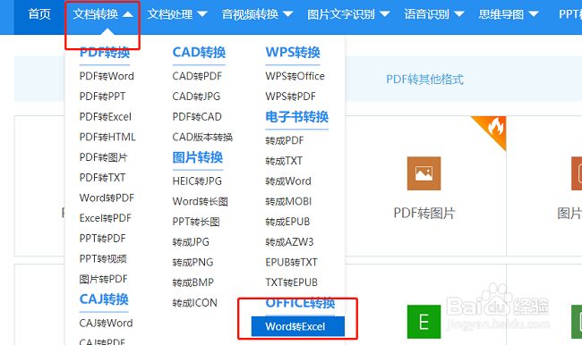The height and width of the screenshot is (345, 582).
Task: Select PPT转PDF entry
Action: pyautogui.click(x=102, y=239)
